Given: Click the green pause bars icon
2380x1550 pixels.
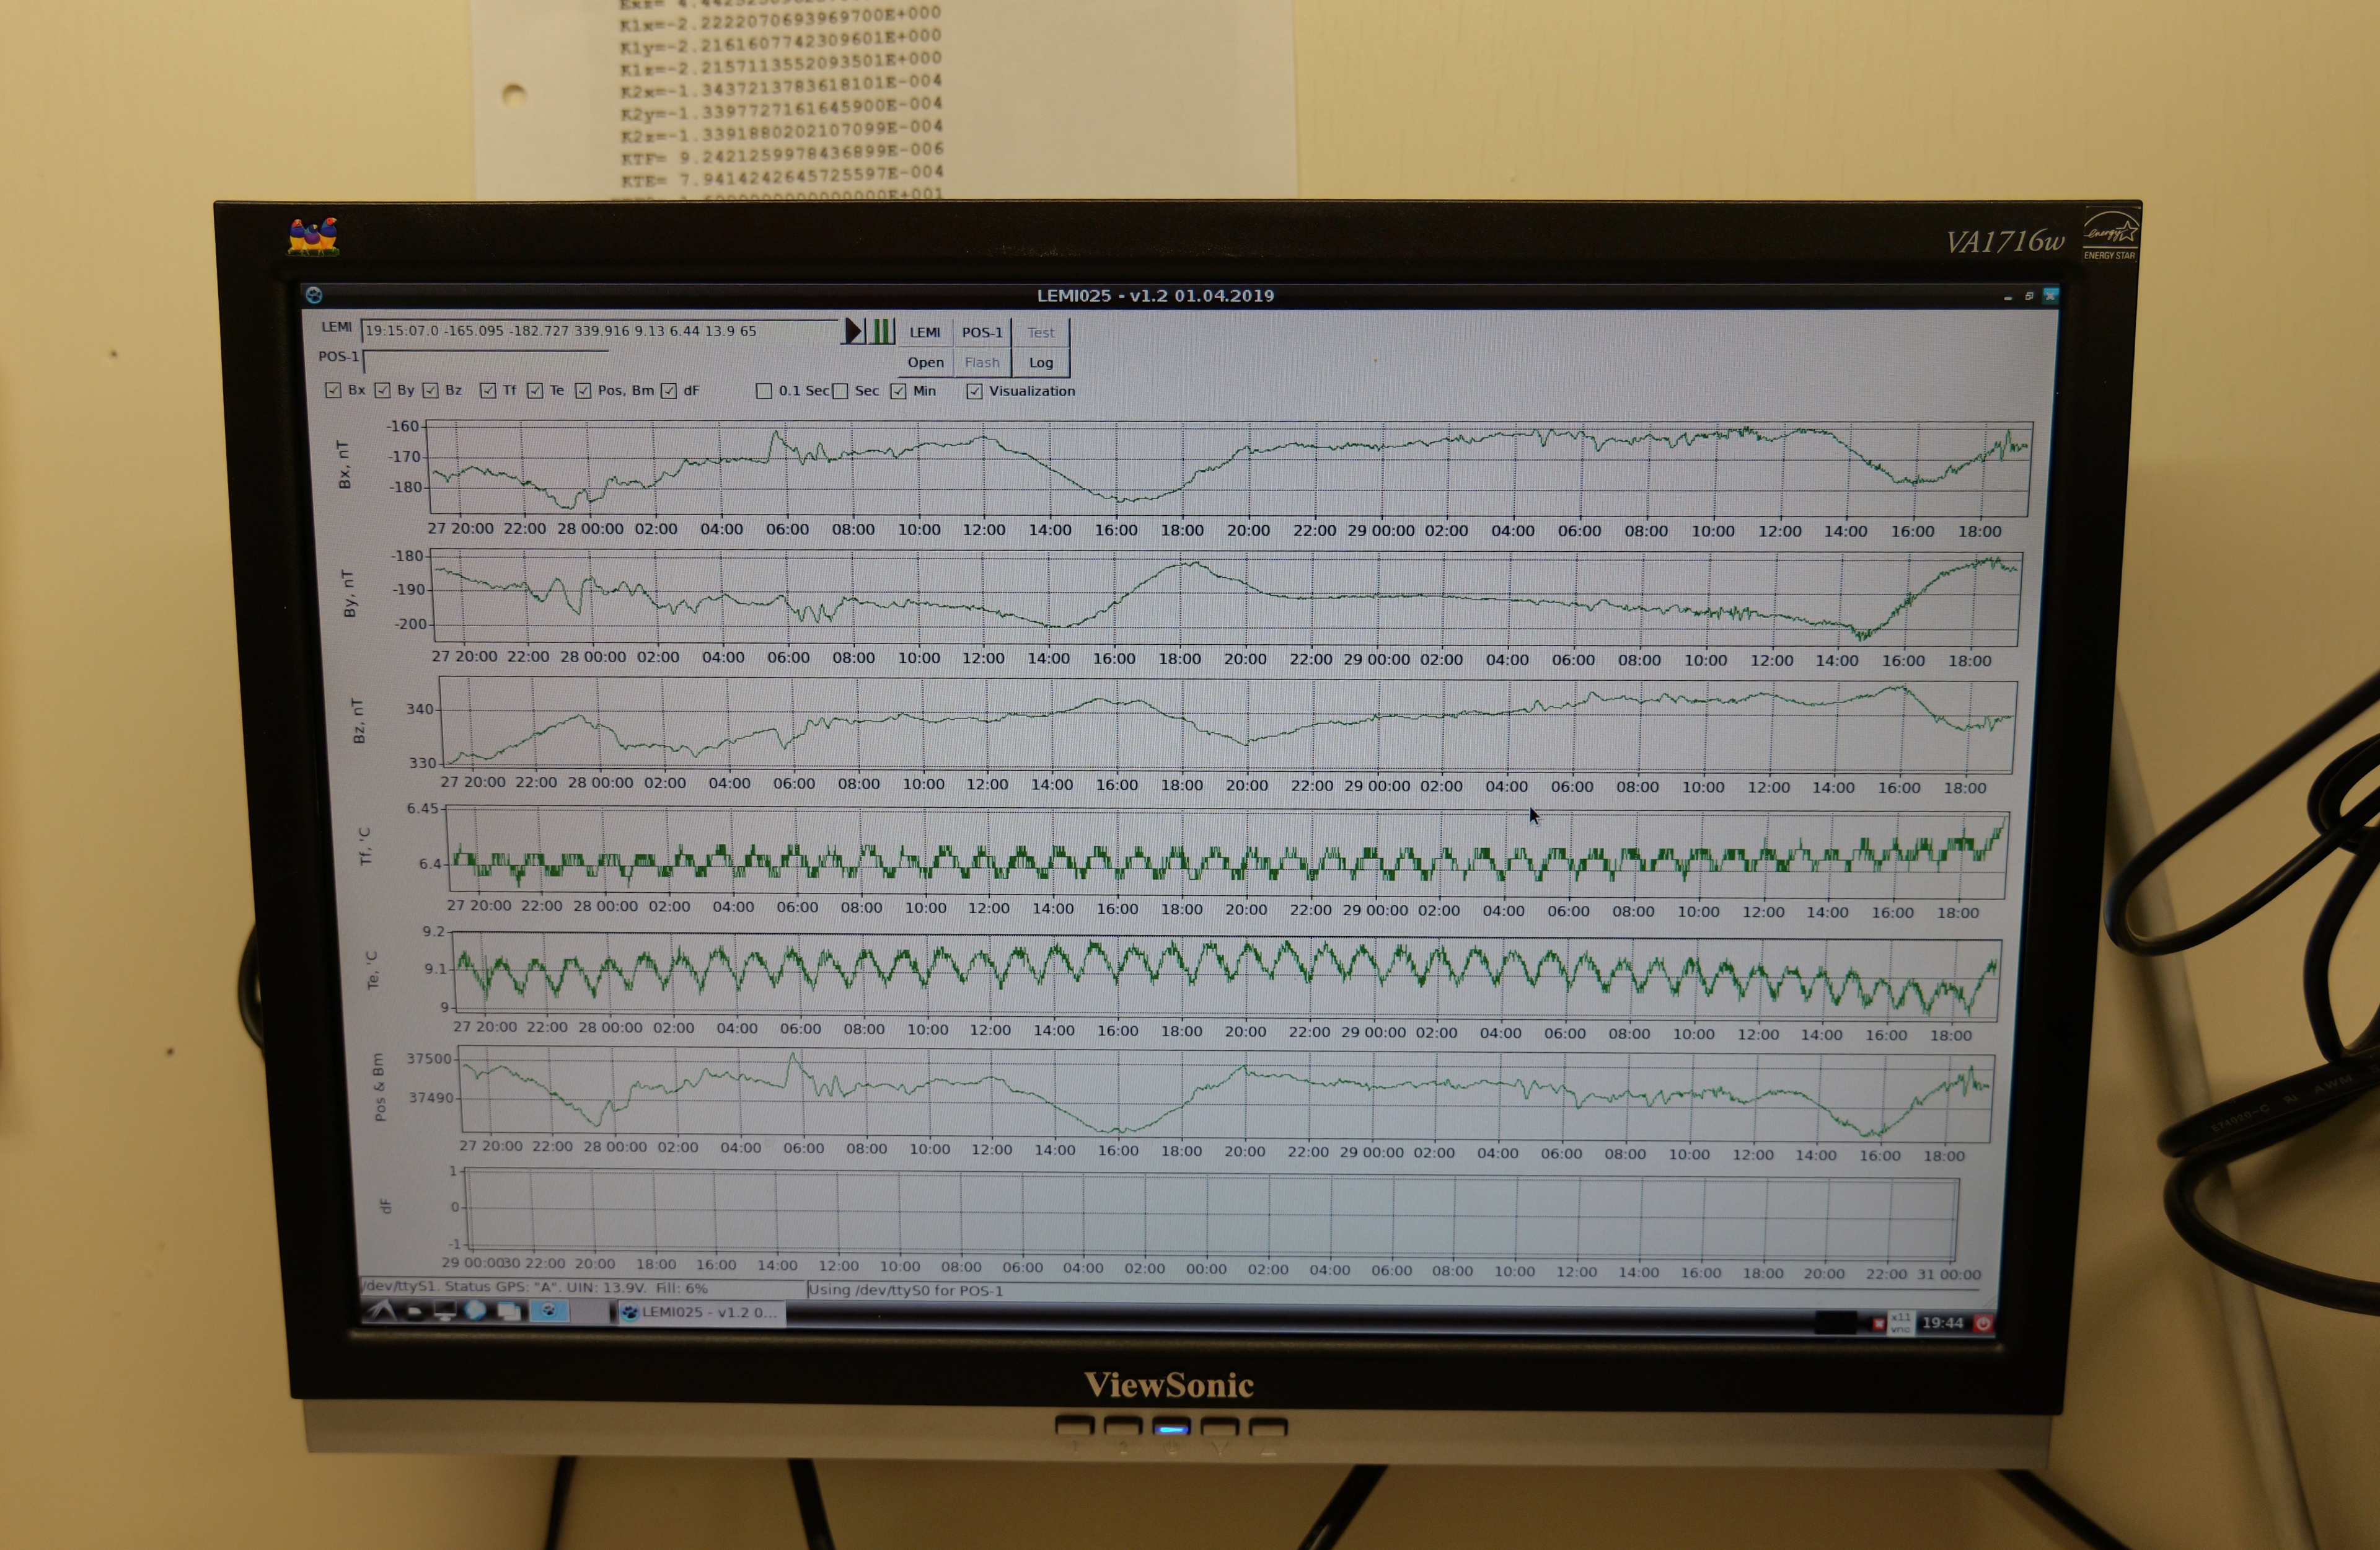Looking at the screenshot, I should [x=880, y=331].
